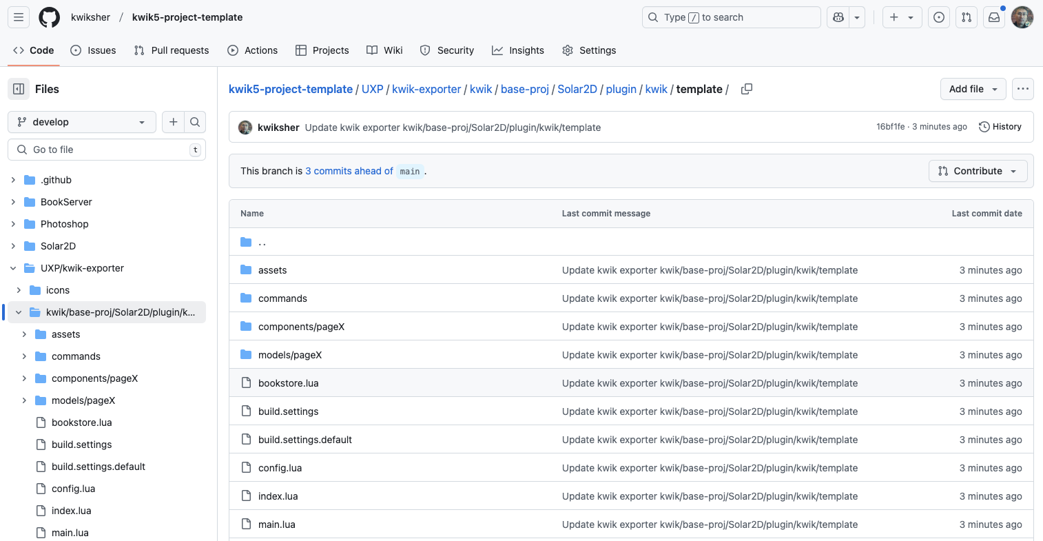Open the notifications inbox icon

(x=994, y=17)
